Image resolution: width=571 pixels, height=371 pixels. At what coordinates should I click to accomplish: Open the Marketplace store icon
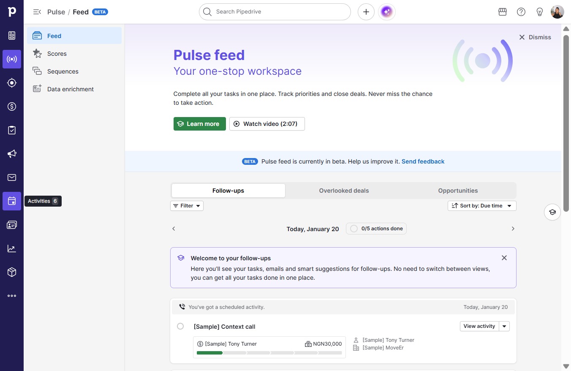pyautogui.click(x=503, y=12)
